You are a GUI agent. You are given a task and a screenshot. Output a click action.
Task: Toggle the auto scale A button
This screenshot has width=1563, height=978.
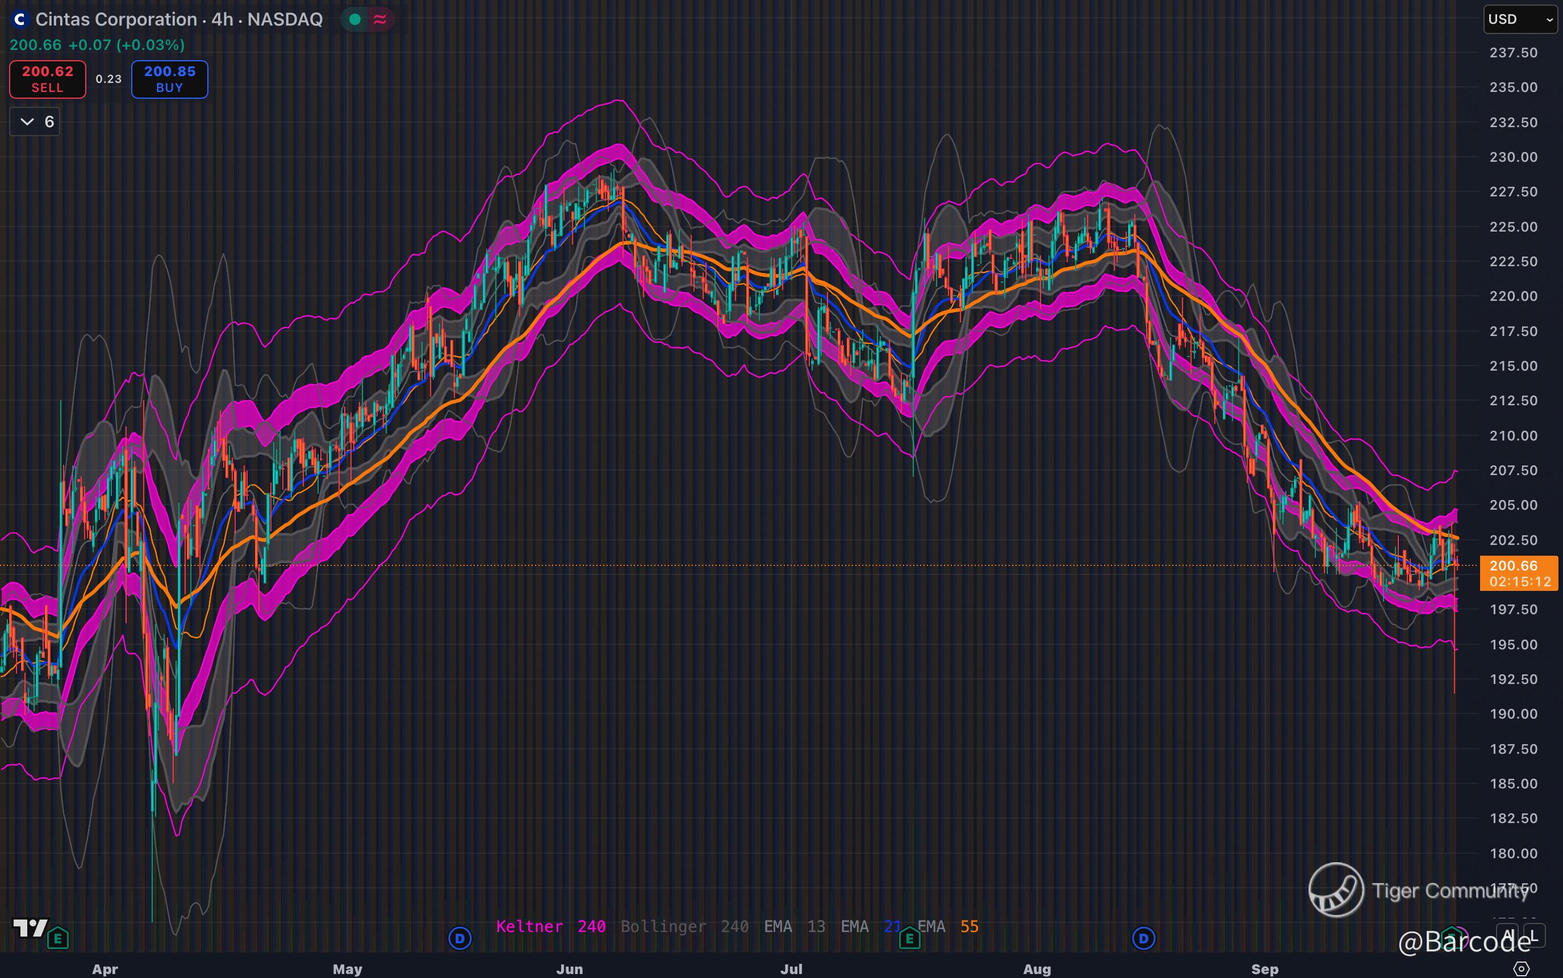coord(1508,935)
